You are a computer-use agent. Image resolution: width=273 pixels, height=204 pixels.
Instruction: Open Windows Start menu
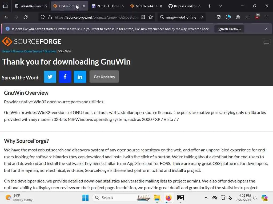click(85, 198)
